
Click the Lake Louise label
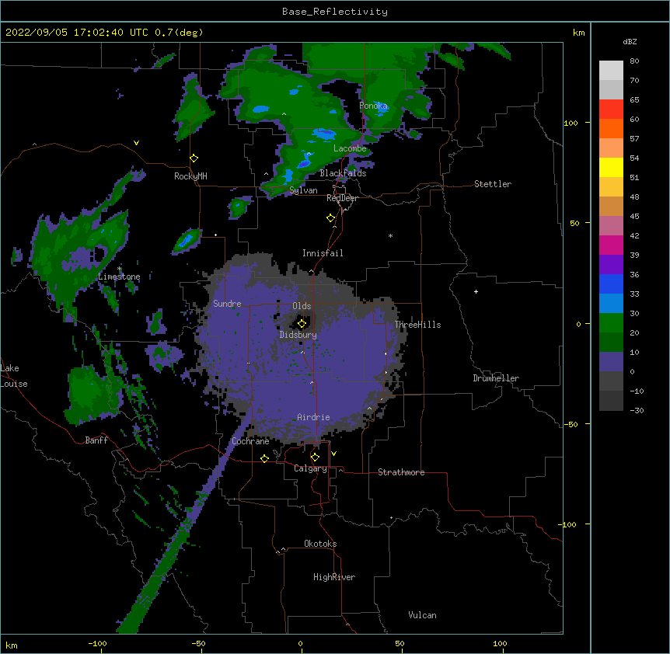pos(12,376)
